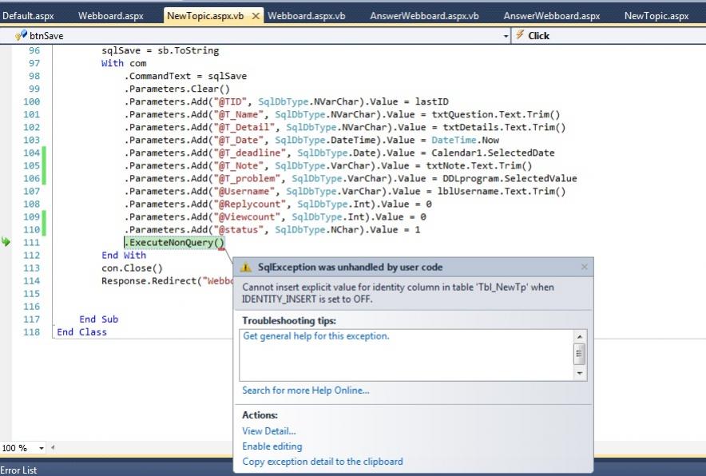Copy exception detail to the clipboard
This screenshot has height=476, width=706.
click(323, 462)
